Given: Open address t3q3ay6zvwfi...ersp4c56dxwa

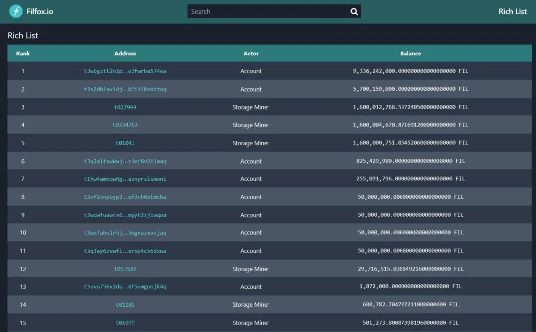Looking at the screenshot, I should (x=125, y=251).
